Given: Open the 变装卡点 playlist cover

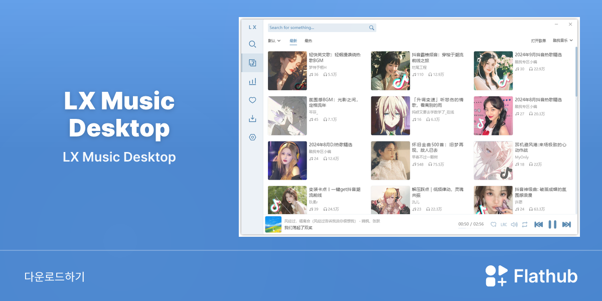Looking at the screenshot, I should click(x=287, y=200).
